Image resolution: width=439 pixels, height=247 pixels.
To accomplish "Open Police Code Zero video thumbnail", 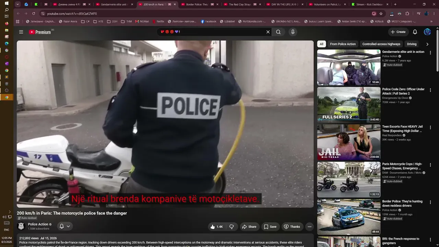I will (x=349, y=105).
